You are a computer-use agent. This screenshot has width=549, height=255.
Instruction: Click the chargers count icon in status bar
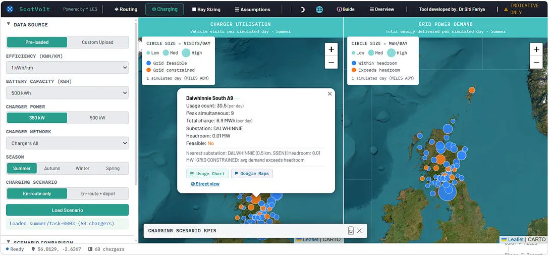click(x=90, y=249)
